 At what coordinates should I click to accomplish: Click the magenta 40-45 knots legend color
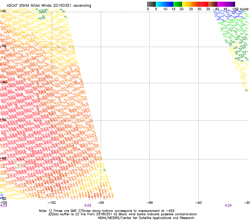[222, 4]
